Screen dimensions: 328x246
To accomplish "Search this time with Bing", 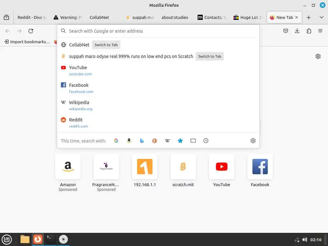I will pyautogui.click(x=142, y=141).
